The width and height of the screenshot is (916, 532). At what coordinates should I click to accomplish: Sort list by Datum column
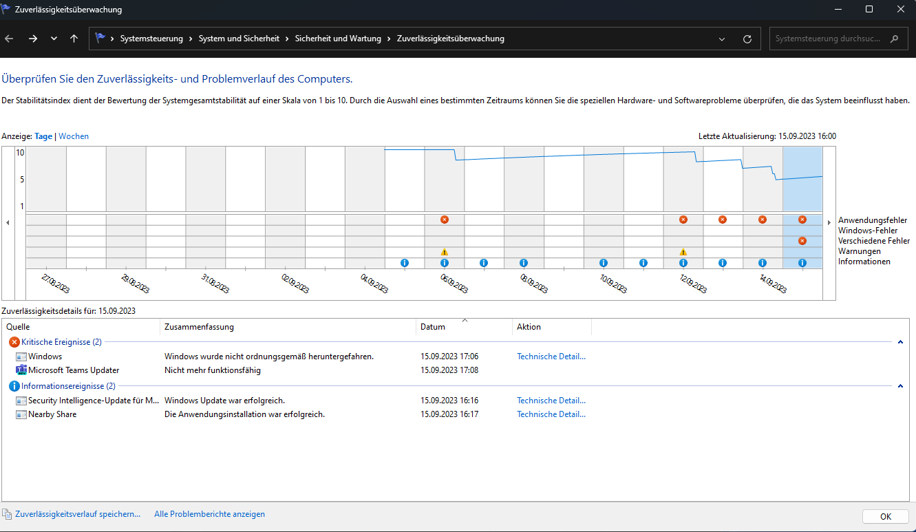pos(464,327)
